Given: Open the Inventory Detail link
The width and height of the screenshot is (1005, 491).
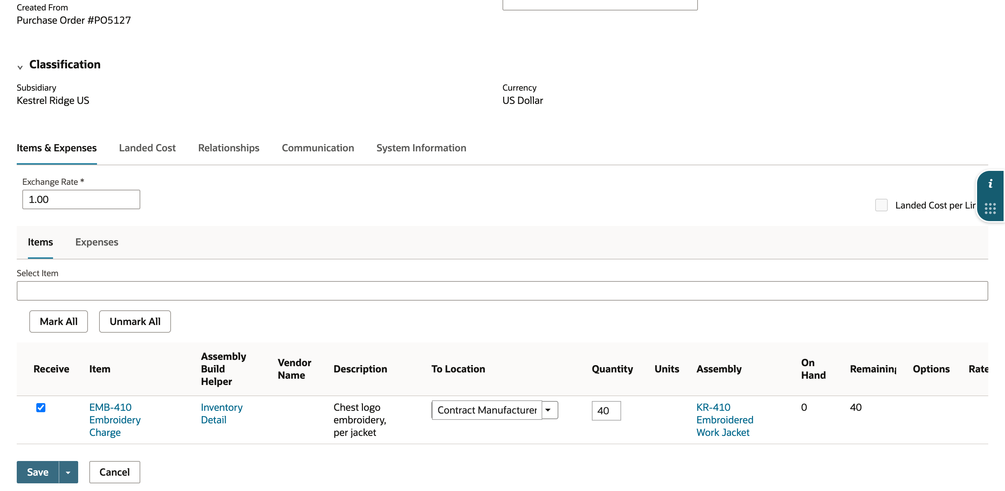Looking at the screenshot, I should tap(222, 413).
